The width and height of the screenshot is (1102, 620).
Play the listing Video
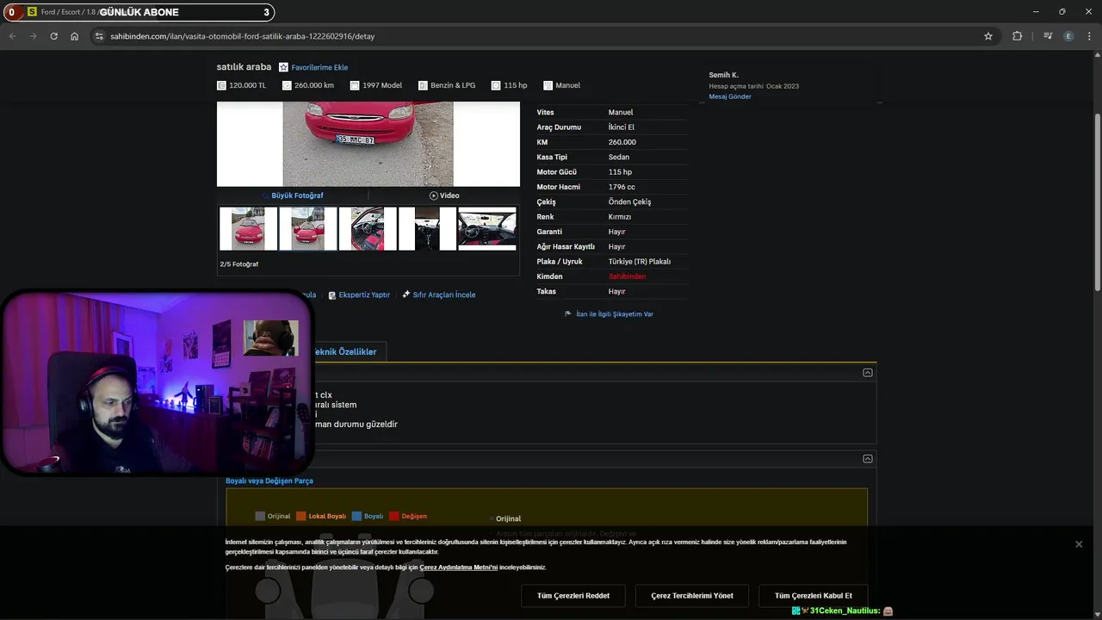[444, 195]
